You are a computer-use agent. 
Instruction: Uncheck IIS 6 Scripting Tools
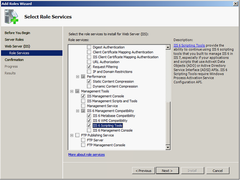coord(89,126)
